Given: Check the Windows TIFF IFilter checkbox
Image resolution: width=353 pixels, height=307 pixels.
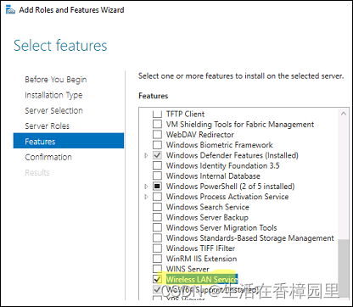Looking at the screenshot, I should pyautogui.click(x=157, y=248).
